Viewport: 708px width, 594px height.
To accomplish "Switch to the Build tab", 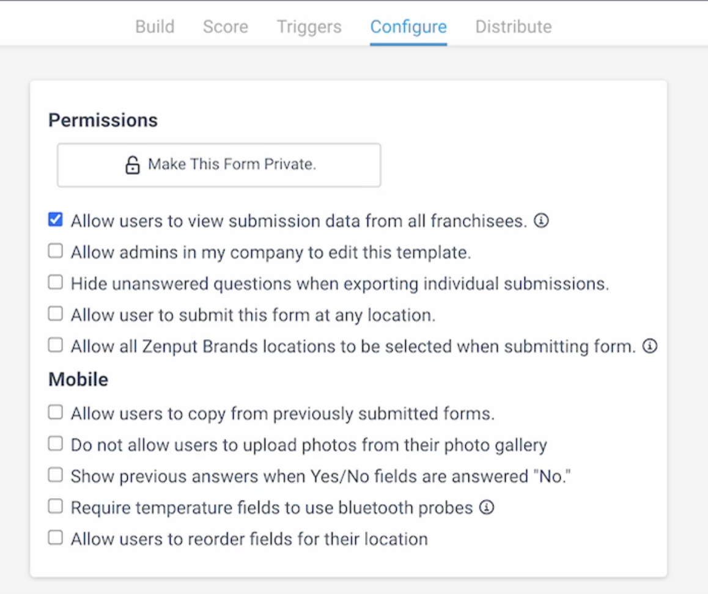I will coord(154,27).
